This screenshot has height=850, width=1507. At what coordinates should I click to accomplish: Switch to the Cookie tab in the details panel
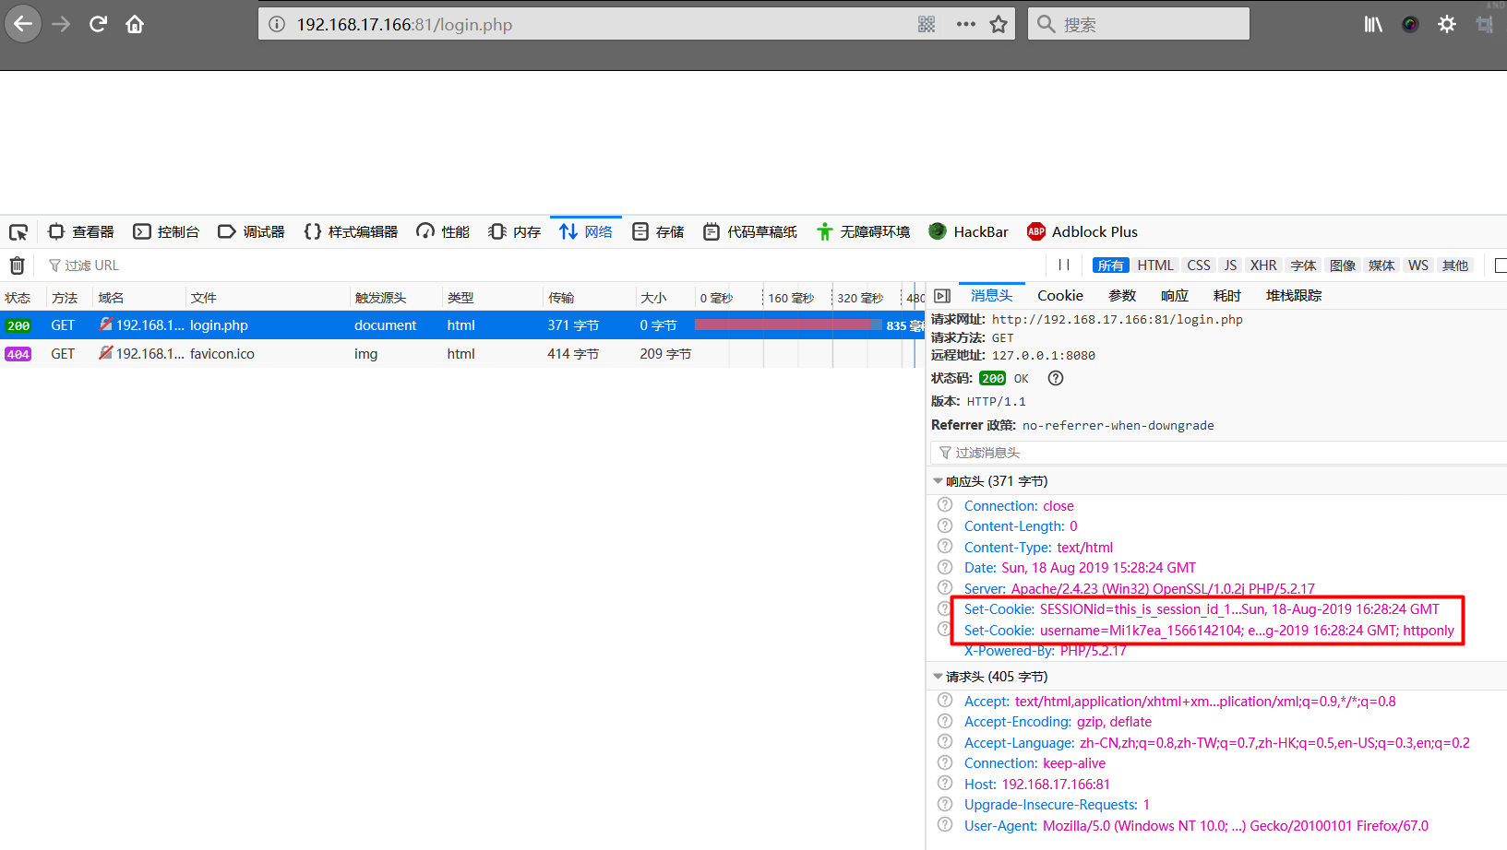(1059, 296)
